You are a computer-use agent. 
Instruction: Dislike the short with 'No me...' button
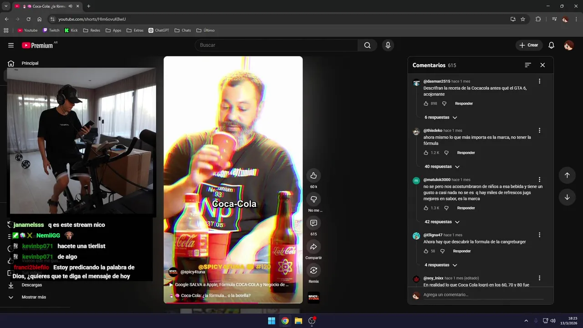click(x=313, y=199)
